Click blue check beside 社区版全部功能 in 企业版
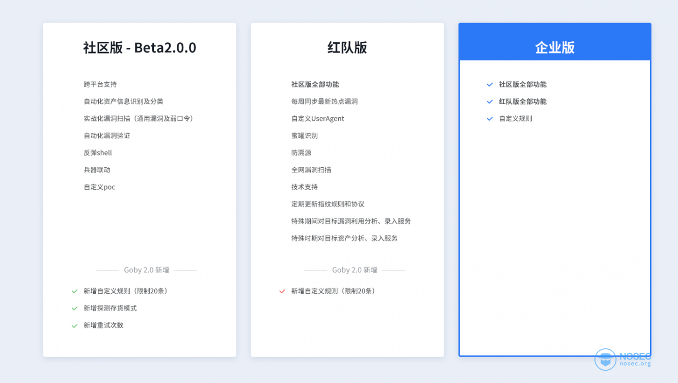678x383 pixels. (490, 85)
